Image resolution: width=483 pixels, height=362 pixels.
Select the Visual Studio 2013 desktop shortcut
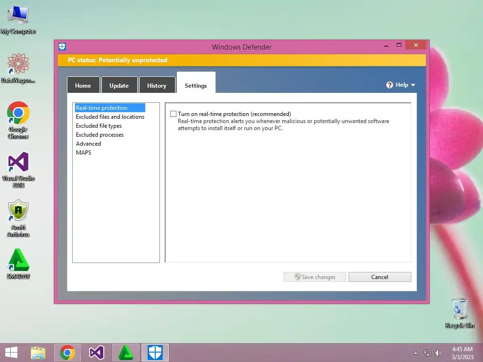[18, 169]
